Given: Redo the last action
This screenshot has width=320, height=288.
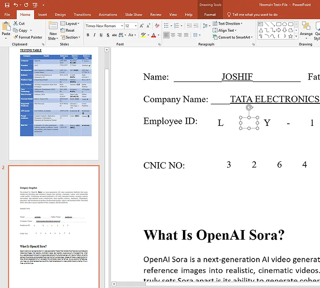Looking at the screenshot, I should [26, 5].
